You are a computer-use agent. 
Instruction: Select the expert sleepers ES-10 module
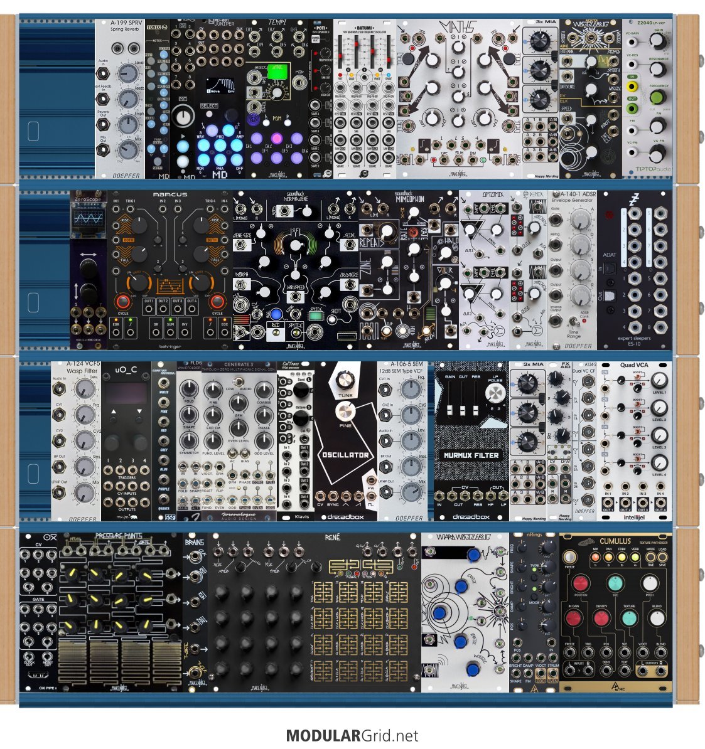coord(634,270)
